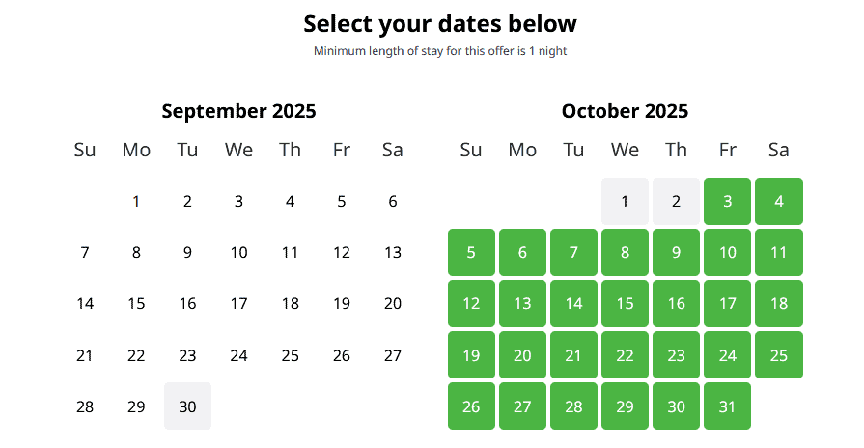Click the September 2025 month heading
The width and height of the screenshot is (864, 448).
(x=238, y=111)
